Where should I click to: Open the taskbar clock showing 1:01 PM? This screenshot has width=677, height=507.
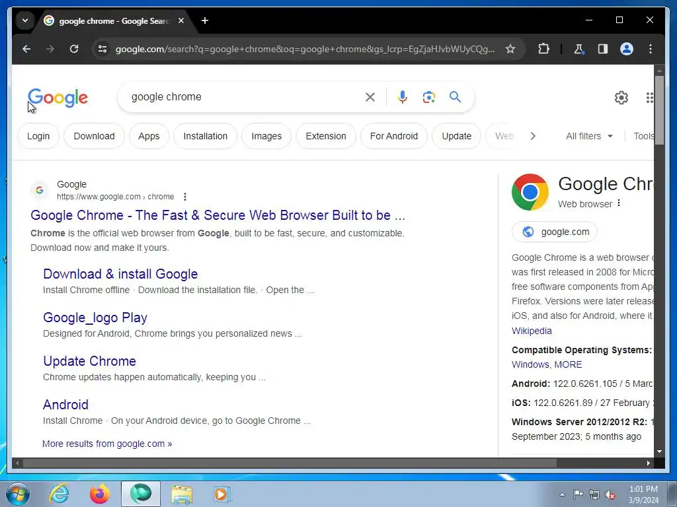click(643, 494)
